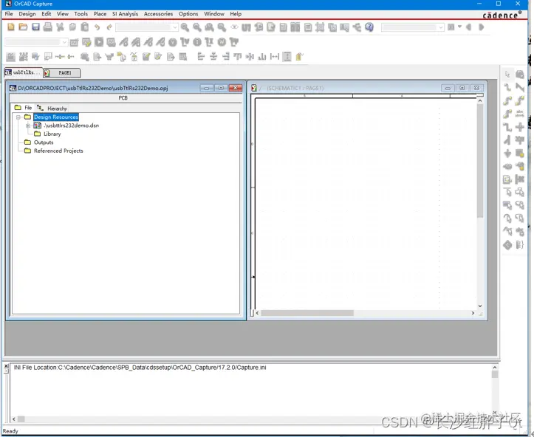
Task: Click the schematic vertical scrollbar thumb
Action: [x=480, y=161]
